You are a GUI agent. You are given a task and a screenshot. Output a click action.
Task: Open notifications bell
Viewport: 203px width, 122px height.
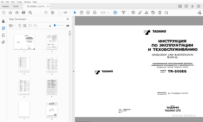(193, 6)
